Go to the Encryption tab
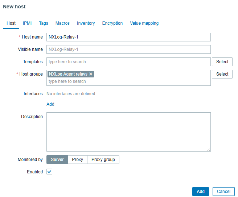 coord(112,23)
